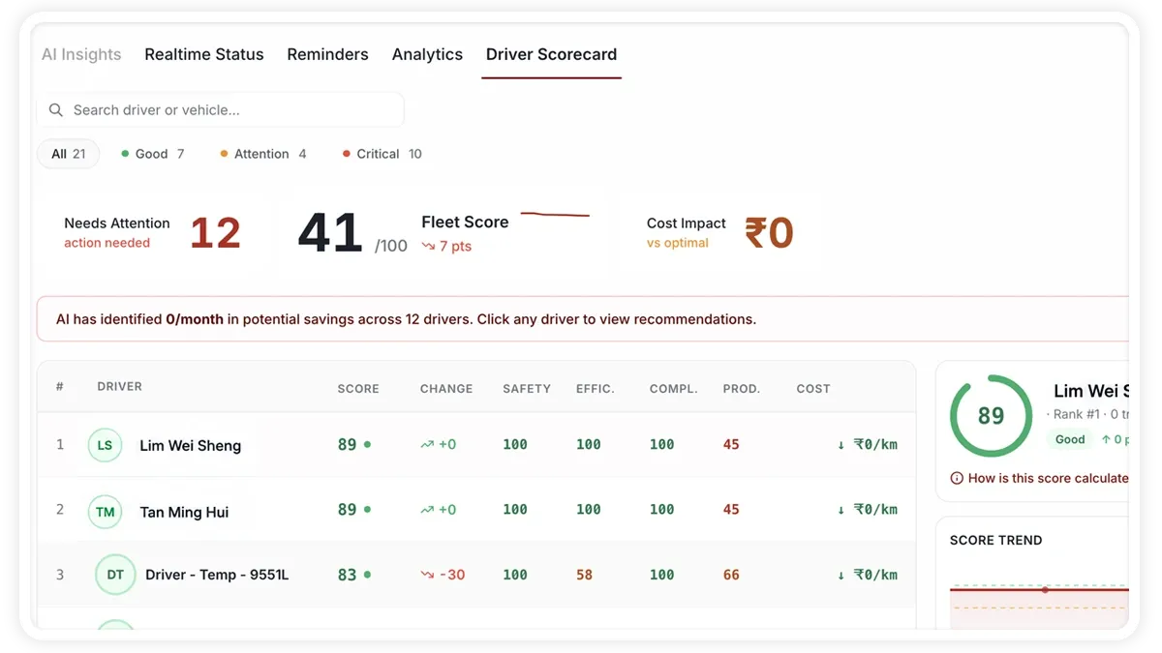Focus the Search driver or vehicle field

tap(220, 110)
